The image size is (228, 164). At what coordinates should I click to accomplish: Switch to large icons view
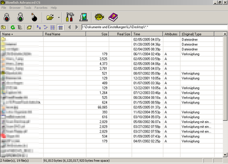(x=39, y=27)
